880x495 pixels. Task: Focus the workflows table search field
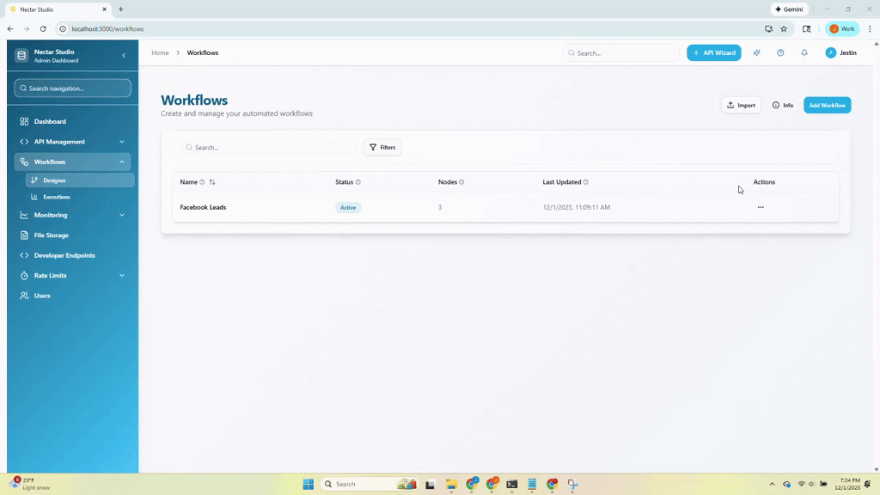(268, 147)
